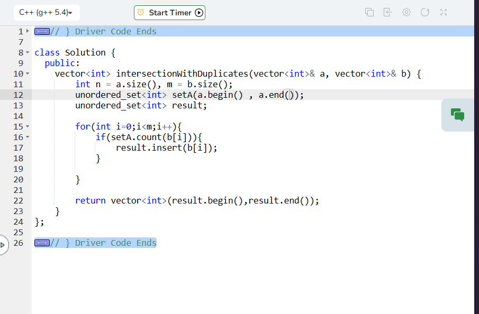This screenshot has width=479, height=314.
Task: Place cursor on 'class Solution {' line
Action: 75,52
